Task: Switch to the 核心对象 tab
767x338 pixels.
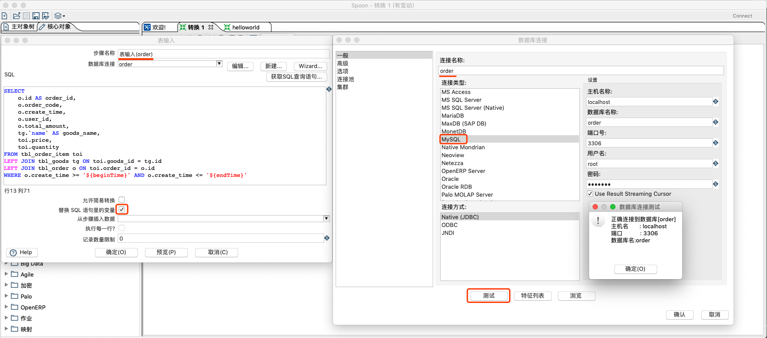Action: point(55,27)
